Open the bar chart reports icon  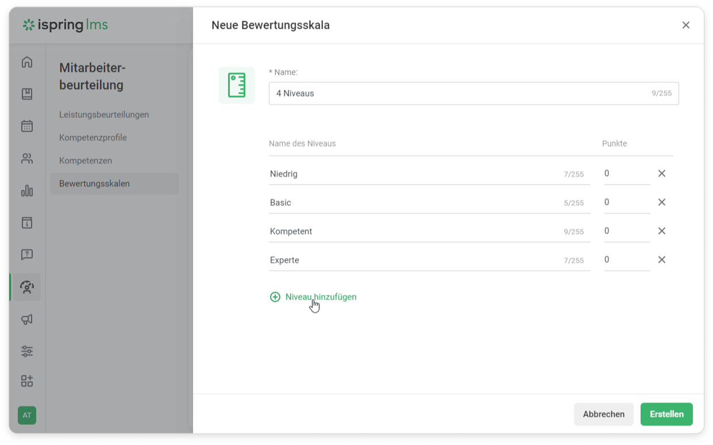tap(27, 190)
